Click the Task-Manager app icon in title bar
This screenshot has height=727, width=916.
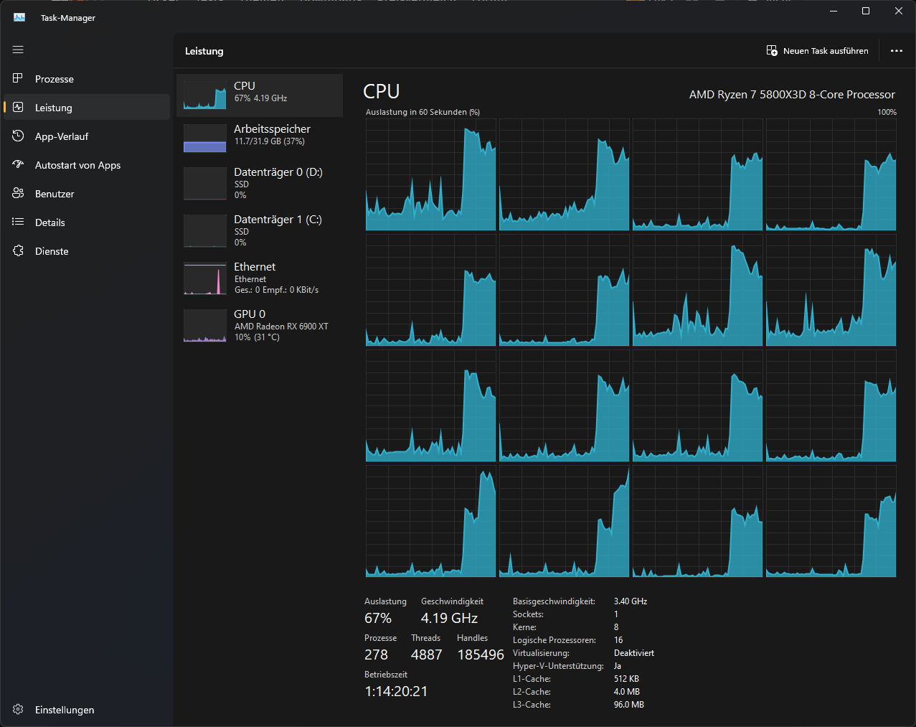(x=19, y=17)
